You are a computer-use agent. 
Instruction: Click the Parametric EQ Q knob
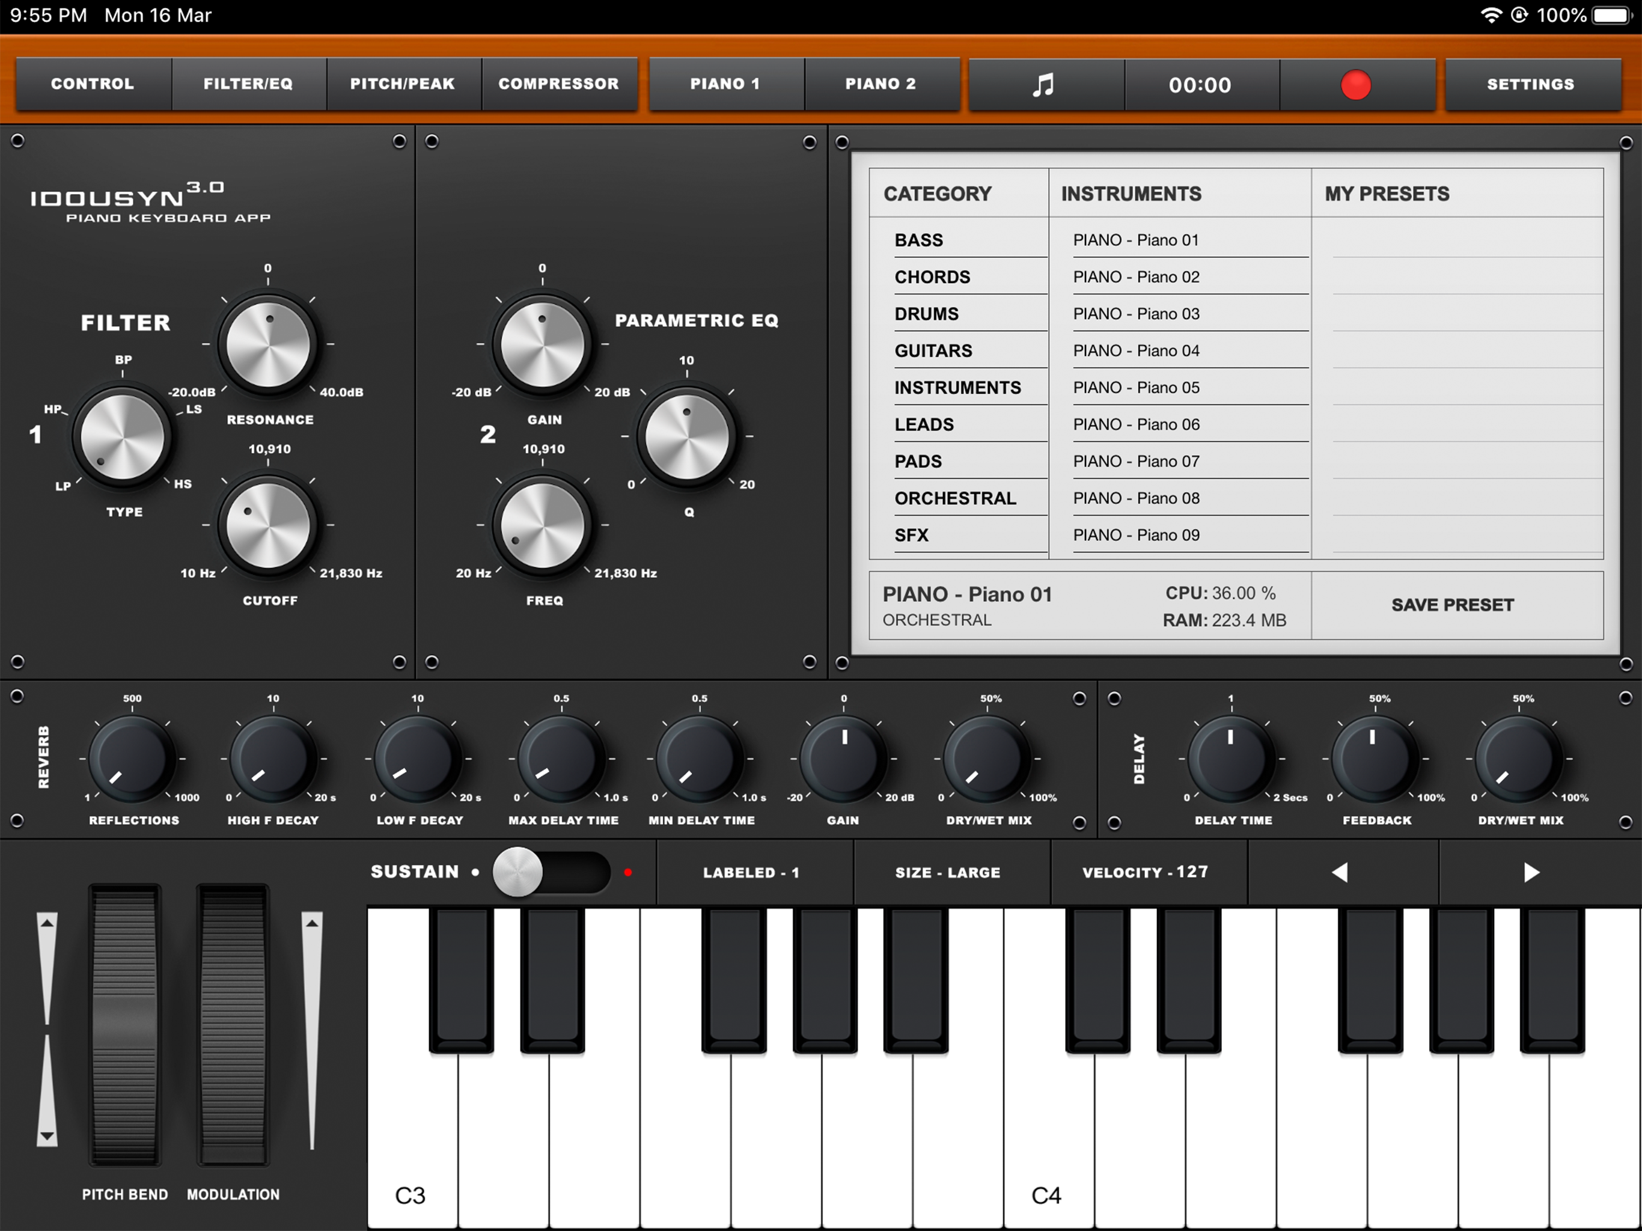686,438
